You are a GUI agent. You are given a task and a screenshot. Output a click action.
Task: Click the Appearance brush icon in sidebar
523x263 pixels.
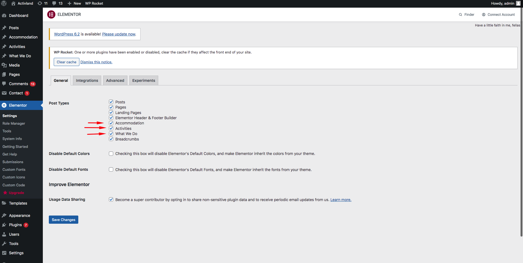click(x=4, y=216)
